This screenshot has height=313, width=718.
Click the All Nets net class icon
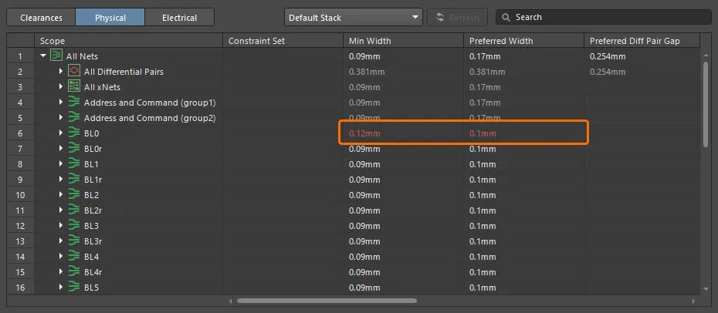[x=56, y=56]
